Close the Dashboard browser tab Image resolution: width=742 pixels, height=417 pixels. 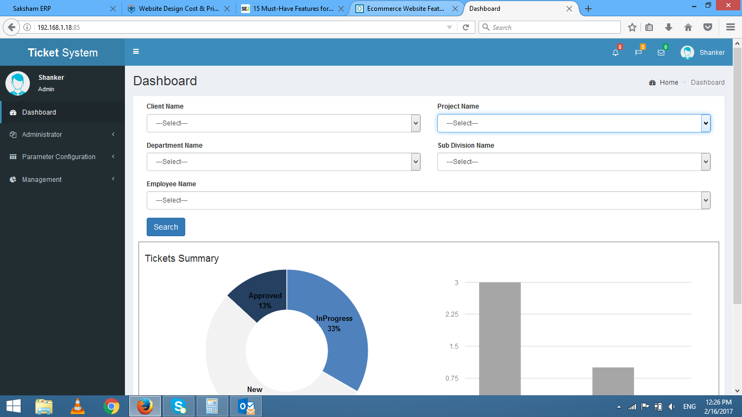coord(569,9)
